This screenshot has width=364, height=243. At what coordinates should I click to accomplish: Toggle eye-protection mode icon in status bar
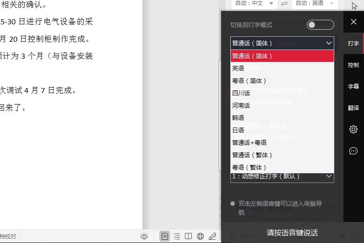click(144, 237)
